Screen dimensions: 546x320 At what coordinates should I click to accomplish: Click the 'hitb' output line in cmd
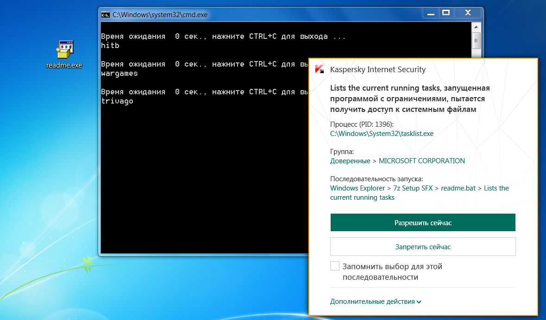point(110,46)
